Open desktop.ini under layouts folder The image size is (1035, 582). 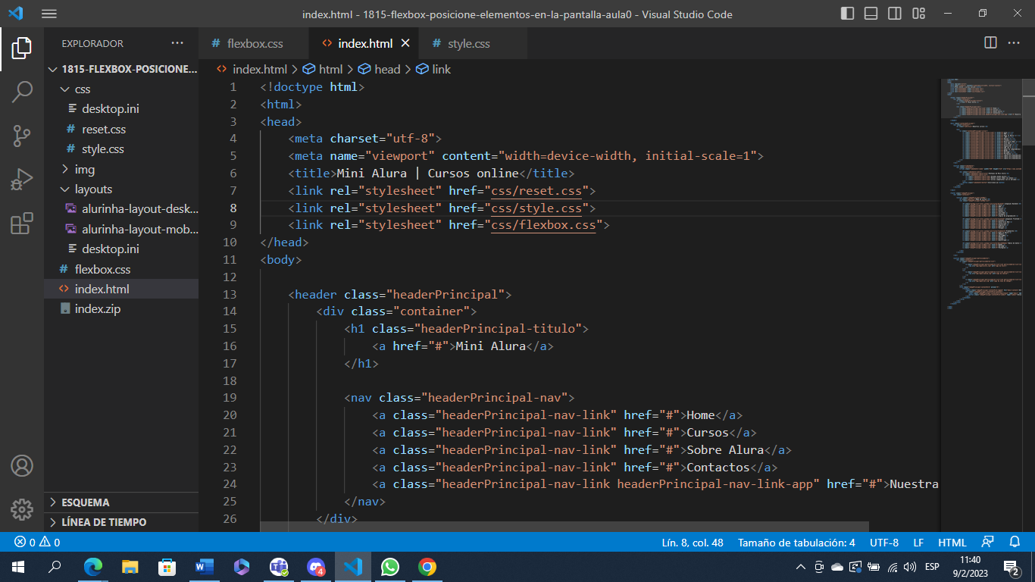[x=121, y=249]
